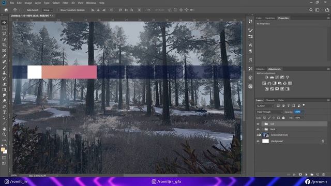Open the Properties panel menu
This screenshot has width=331, height=186.
tap(328, 18)
